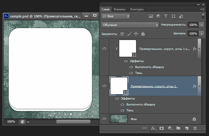Add layer mask icon

click(x=161, y=128)
